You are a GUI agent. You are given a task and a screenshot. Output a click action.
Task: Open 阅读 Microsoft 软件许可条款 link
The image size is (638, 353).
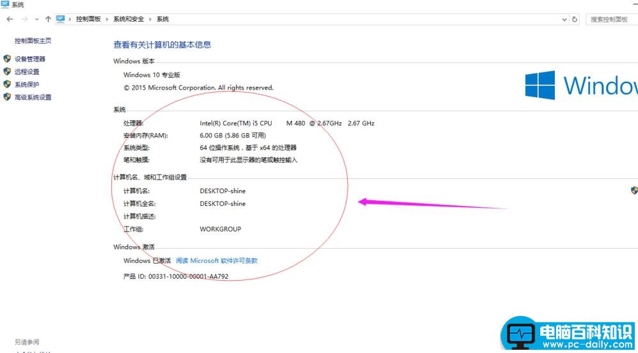217,260
